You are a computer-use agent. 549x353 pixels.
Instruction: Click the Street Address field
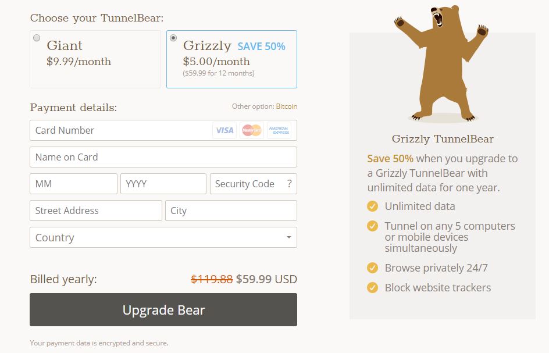point(96,211)
